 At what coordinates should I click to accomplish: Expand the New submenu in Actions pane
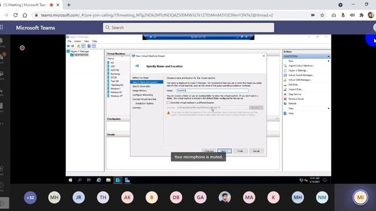[x=328, y=61]
